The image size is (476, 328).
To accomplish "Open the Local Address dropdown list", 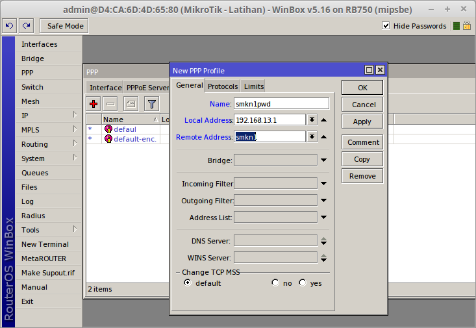I will [312, 120].
